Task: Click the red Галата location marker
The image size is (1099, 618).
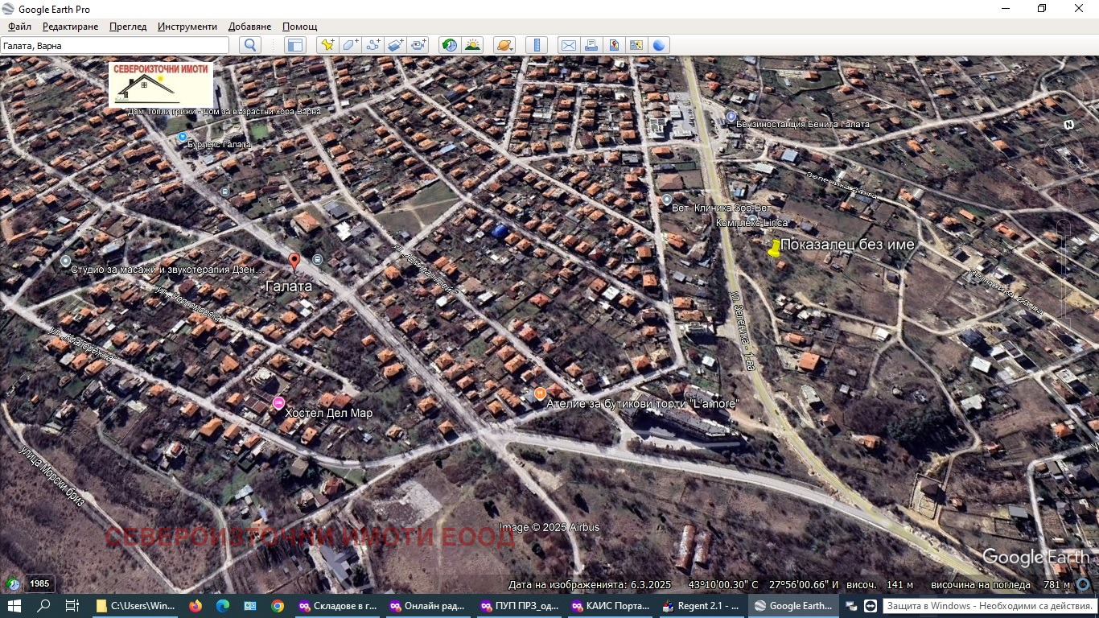Action: coord(294,261)
